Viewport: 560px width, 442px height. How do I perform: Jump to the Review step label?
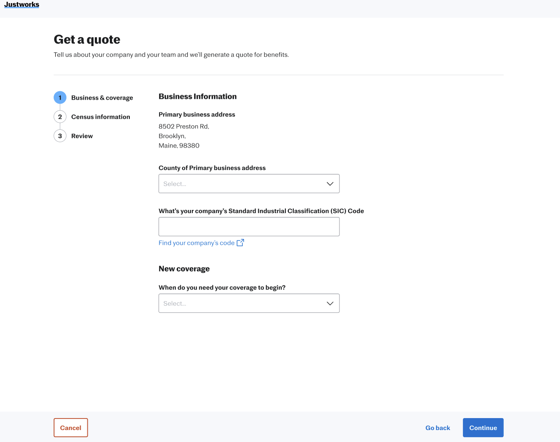click(82, 136)
